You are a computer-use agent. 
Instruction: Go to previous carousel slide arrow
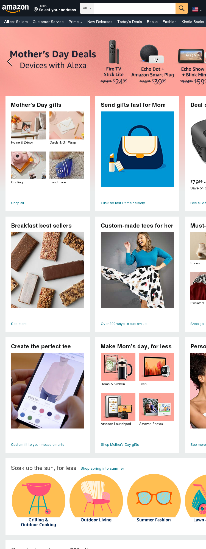click(x=10, y=61)
